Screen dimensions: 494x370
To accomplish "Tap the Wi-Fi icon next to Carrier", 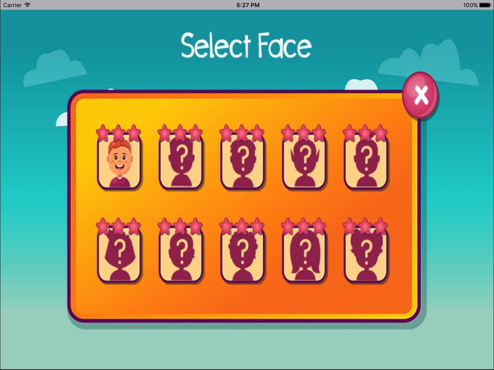I will pyautogui.click(x=27, y=5).
